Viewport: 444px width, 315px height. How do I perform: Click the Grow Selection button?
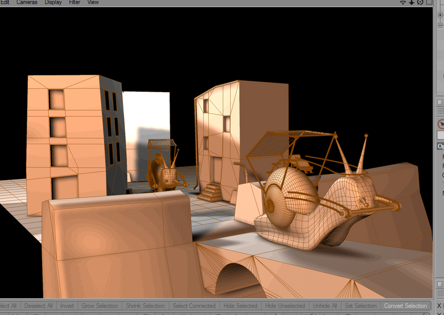pyautogui.click(x=100, y=306)
